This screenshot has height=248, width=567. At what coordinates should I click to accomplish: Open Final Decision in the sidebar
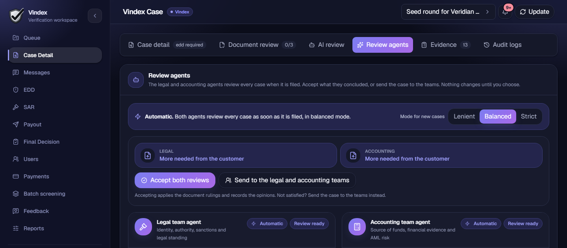(55, 142)
